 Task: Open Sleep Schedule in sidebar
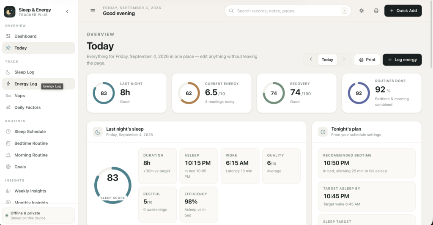click(38, 132)
